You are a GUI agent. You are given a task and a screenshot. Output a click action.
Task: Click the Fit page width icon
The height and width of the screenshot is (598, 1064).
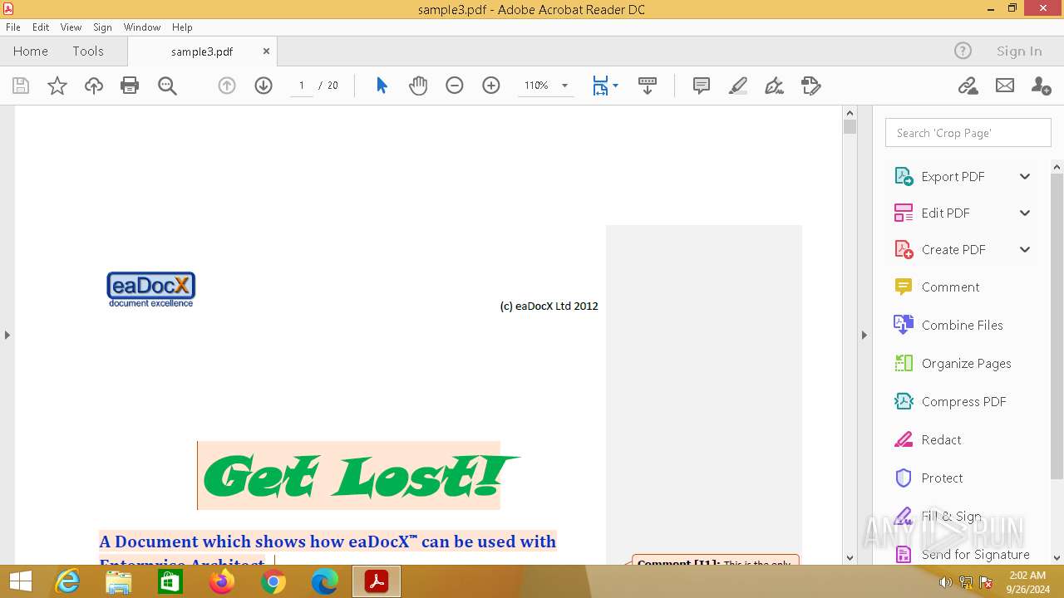click(x=600, y=86)
